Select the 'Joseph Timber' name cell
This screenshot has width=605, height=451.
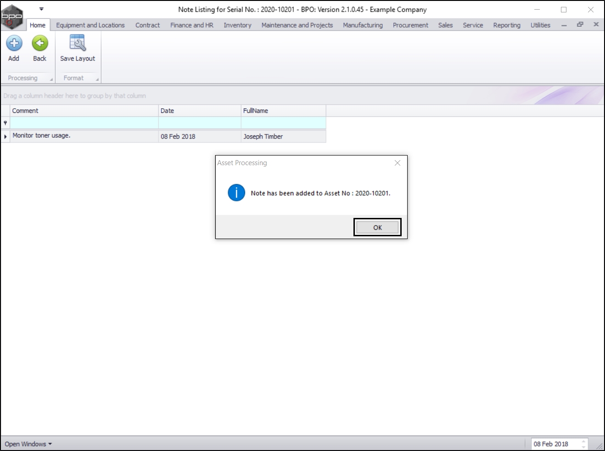coord(283,136)
